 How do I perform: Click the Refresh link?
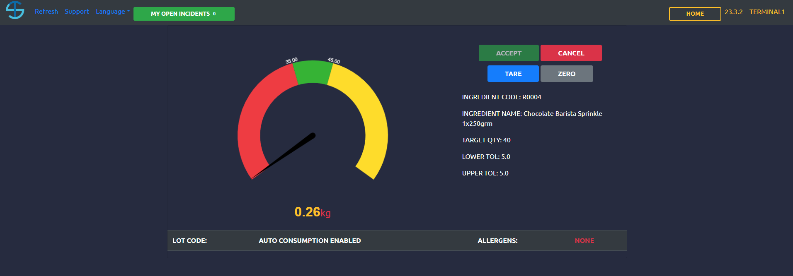(x=46, y=12)
